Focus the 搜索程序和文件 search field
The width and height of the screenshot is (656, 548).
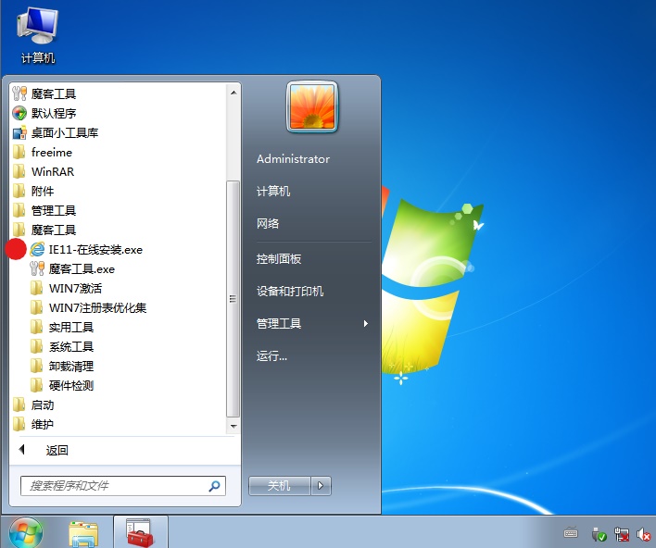(123, 486)
